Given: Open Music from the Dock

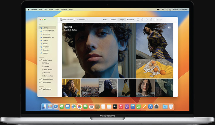Looking at the screenshot, I should [121, 107].
